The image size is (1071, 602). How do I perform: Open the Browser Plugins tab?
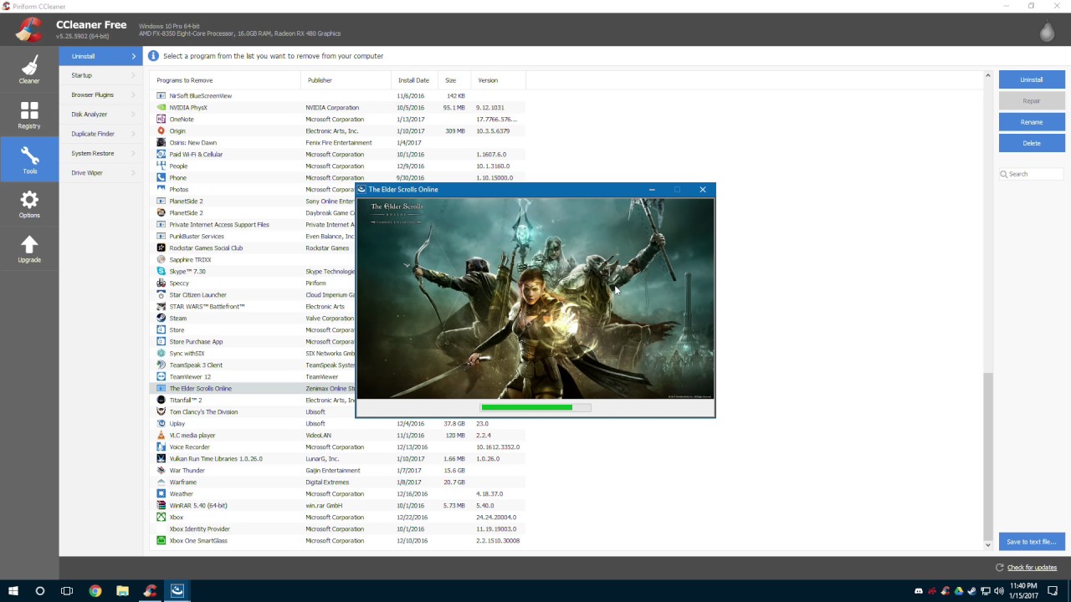point(100,94)
